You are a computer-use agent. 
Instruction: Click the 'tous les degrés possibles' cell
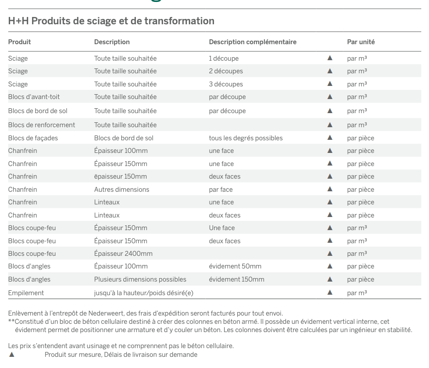click(246, 138)
